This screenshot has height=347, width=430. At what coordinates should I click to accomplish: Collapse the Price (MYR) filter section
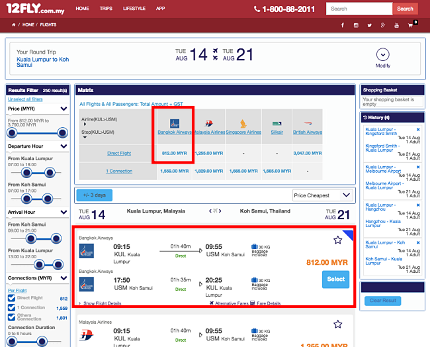tap(64, 109)
